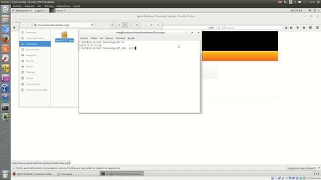Image resolution: width=321 pixels, height=180 pixels.
Task: Open Pocket icon in Firefox toolbar
Action: tap(310, 27)
